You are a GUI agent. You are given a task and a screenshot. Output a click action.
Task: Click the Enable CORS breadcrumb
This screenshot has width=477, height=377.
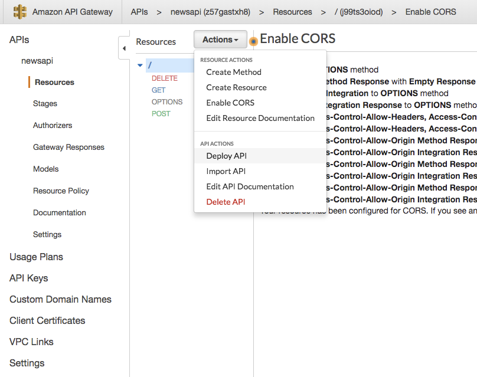pos(431,12)
